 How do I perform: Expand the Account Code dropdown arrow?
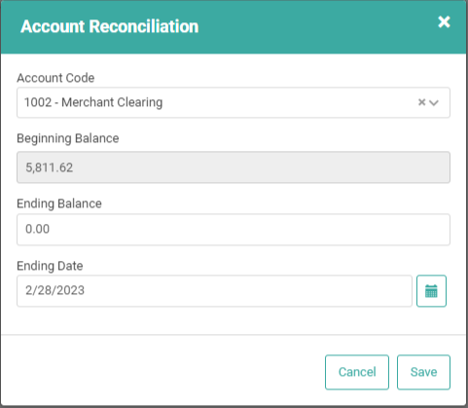(434, 103)
